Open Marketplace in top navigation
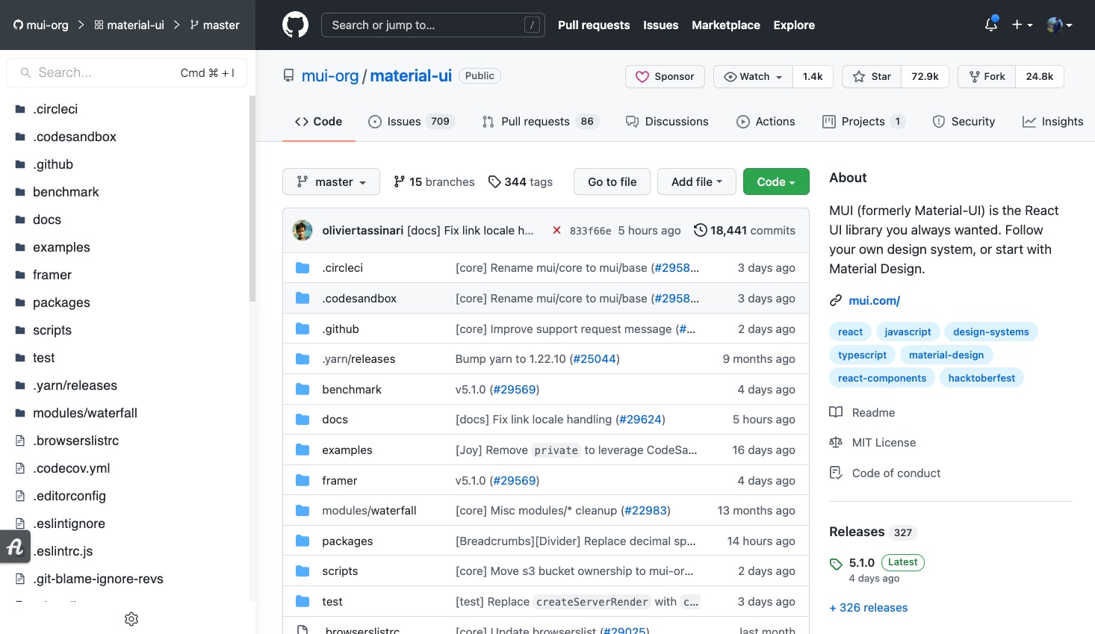Image resolution: width=1095 pixels, height=634 pixels. pyautogui.click(x=725, y=25)
